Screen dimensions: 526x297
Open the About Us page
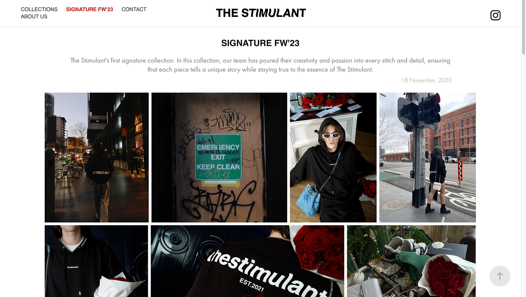click(34, 16)
